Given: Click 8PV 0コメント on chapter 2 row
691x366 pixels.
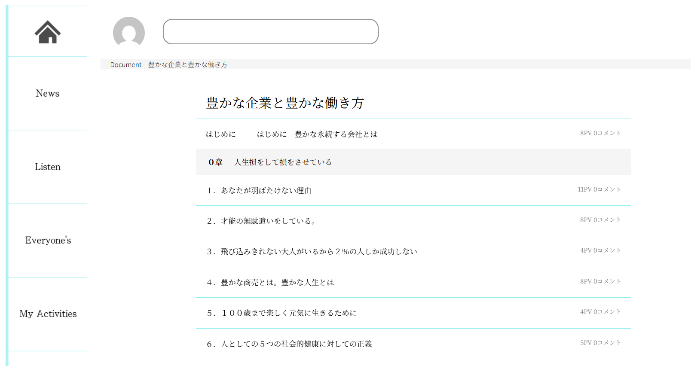Looking at the screenshot, I should 600,220.
